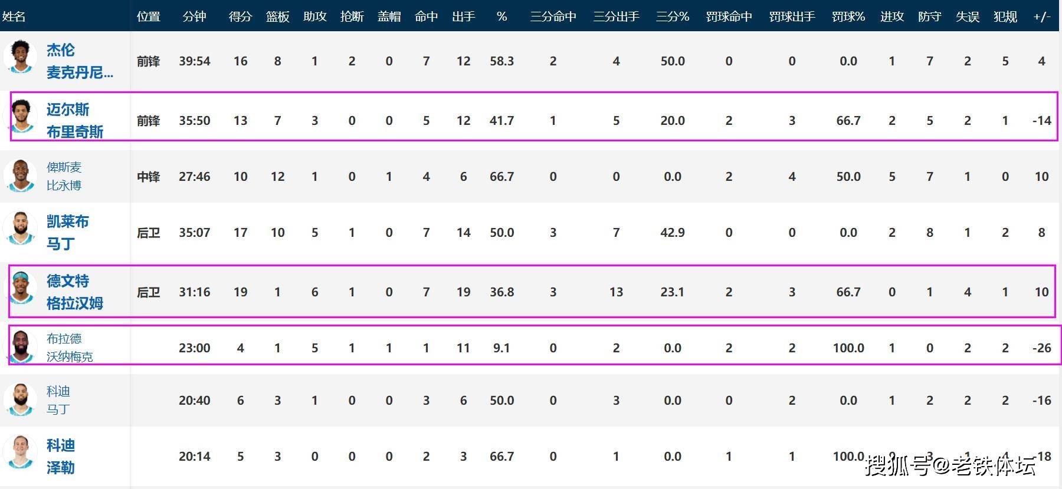Select Brad Wanamaker player photo
The image size is (1062, 489).
coord(21,346)
